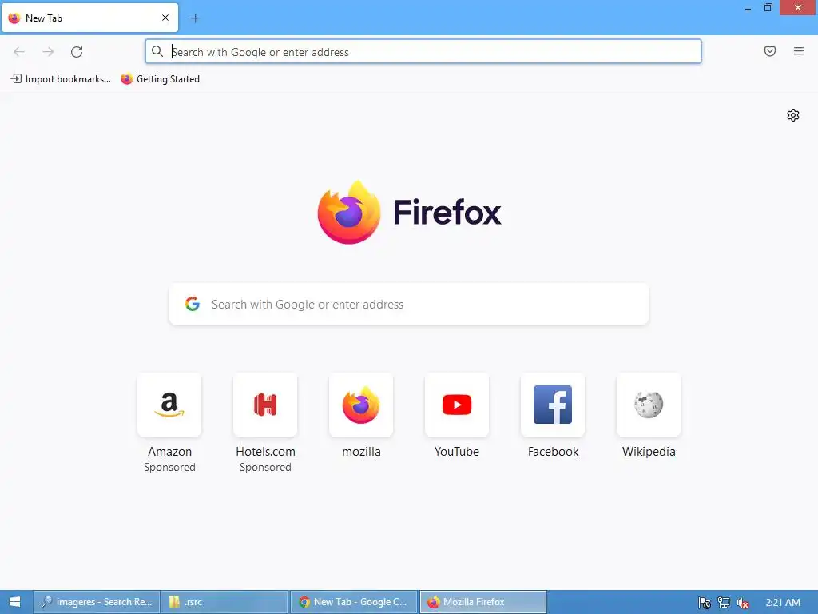The image size is (818, 614).
Task: Click the Back navigation arrow
Action: [x=19, y=52]
